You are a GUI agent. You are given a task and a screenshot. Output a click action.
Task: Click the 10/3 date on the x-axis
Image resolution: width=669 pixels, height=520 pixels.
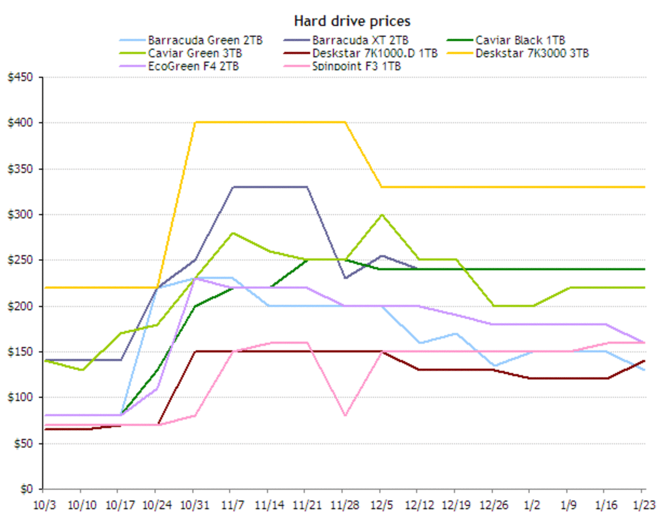pos(44,505)
